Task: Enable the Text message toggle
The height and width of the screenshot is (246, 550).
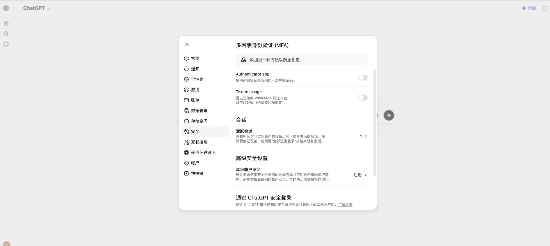Action: coord(363,98)
